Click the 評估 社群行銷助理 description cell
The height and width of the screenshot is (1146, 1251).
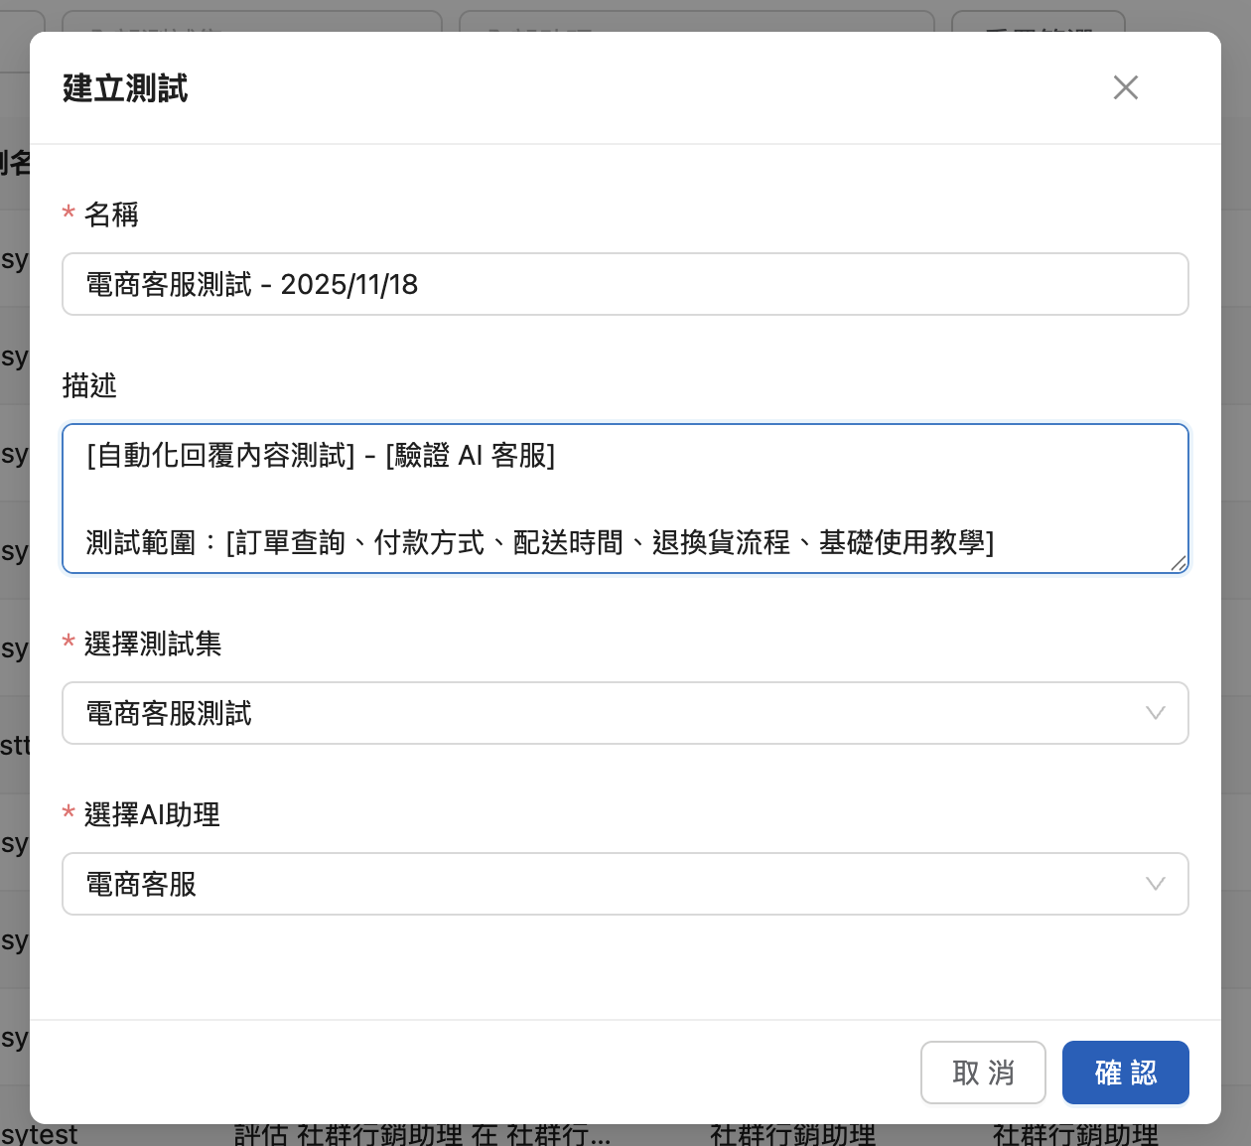click(422, 1134)
